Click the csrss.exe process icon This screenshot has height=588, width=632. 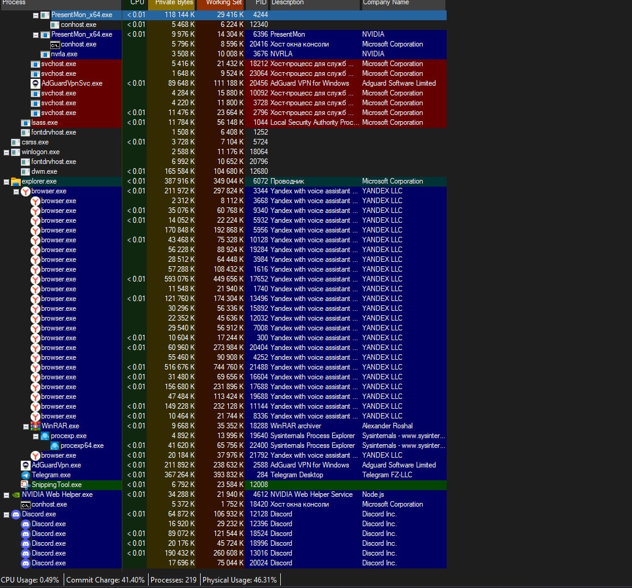(16, 143)
